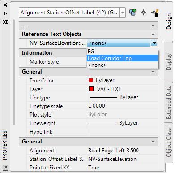
Task: Select the Linetype ByLayer value
Action: tap(122, 98)
